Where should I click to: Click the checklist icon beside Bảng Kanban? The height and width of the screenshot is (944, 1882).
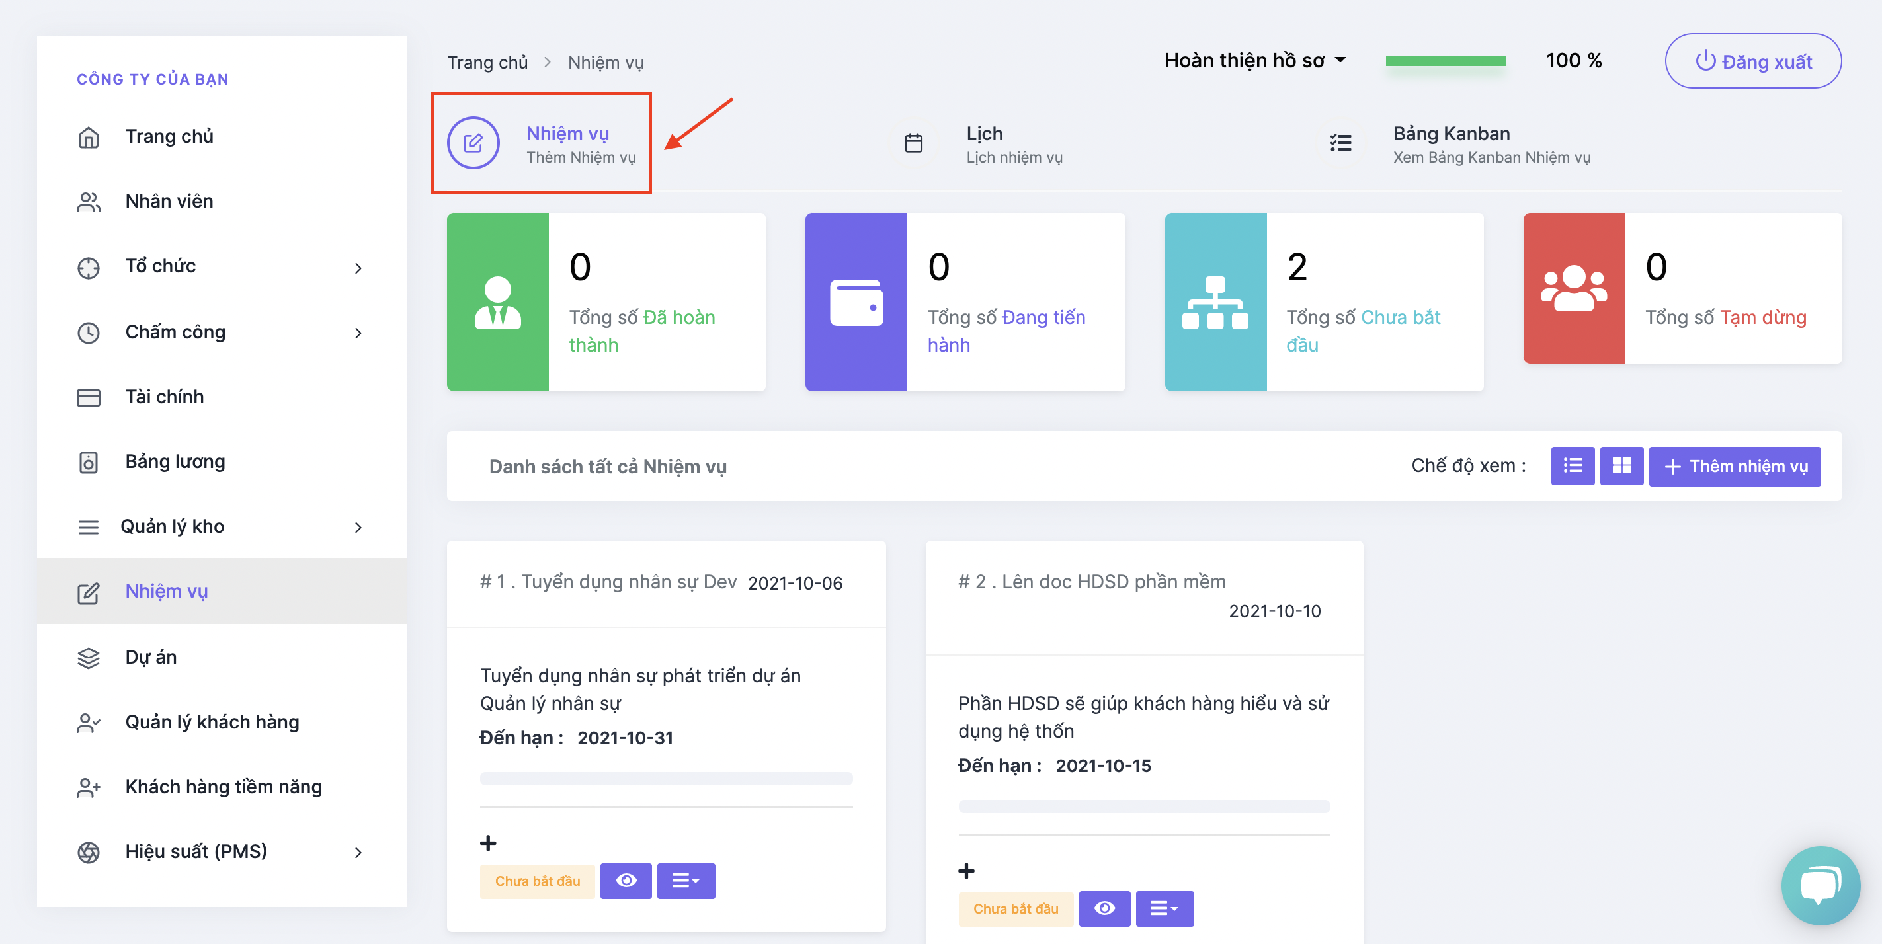tap(1340, 143)
